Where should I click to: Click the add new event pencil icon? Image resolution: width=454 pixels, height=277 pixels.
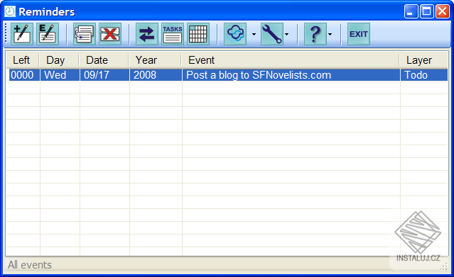(x=22, y=34)
